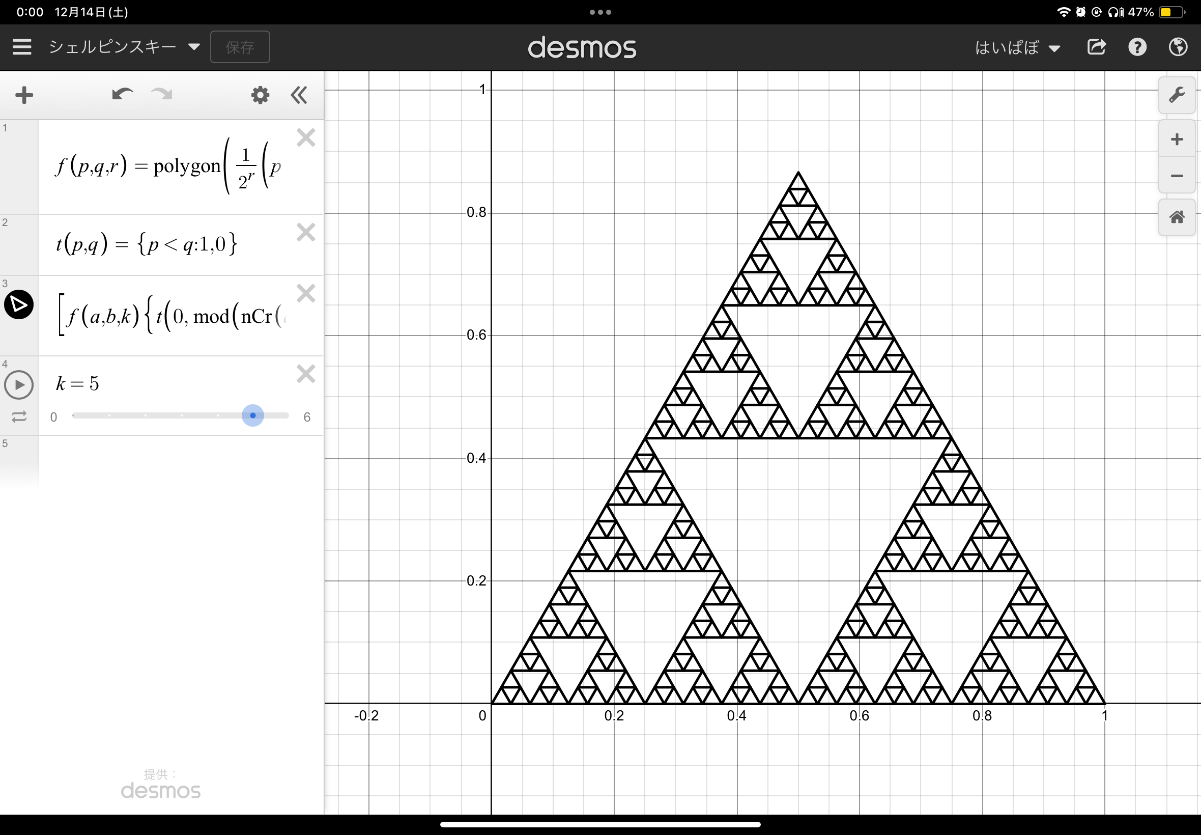Add a new expression with the plus icon
Image resolution: width=1201 pixels, height=835 pixels.
pos(23,95)
